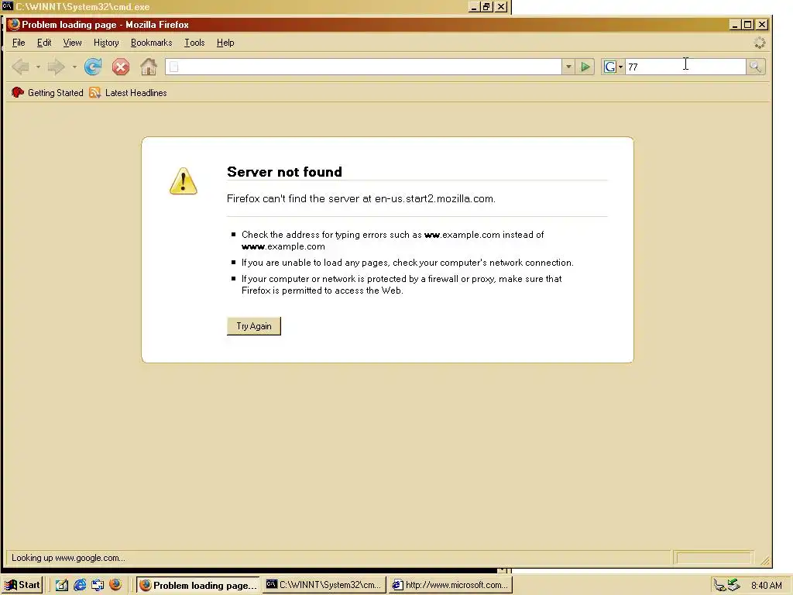Reload the current page
This screenshot has width=793, height=595.
(93, 67)
